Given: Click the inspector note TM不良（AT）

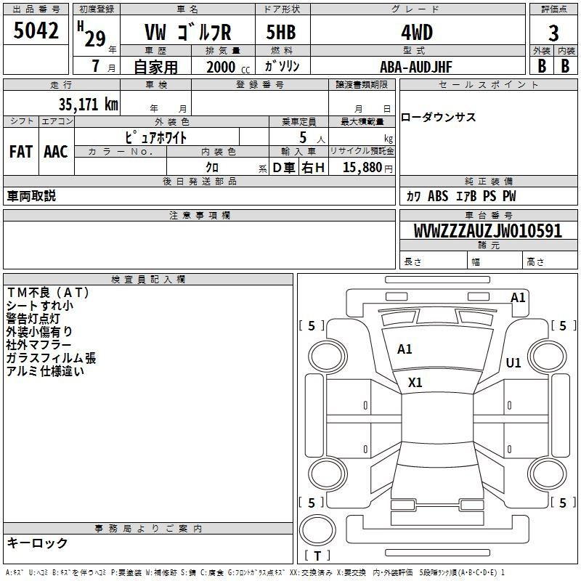Looking at the screenshot, I should [48, 293].
